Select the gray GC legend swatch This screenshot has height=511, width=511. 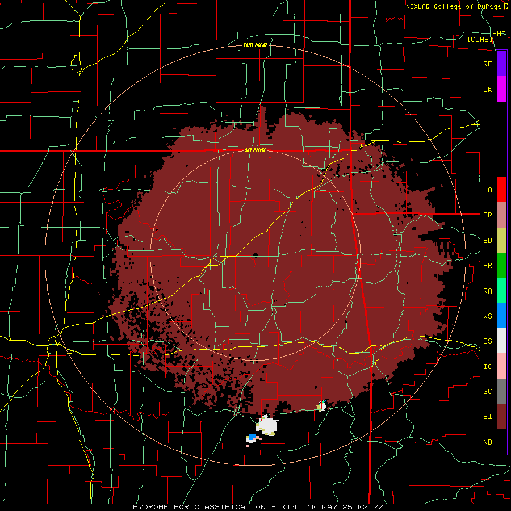(x=501, y=391)
